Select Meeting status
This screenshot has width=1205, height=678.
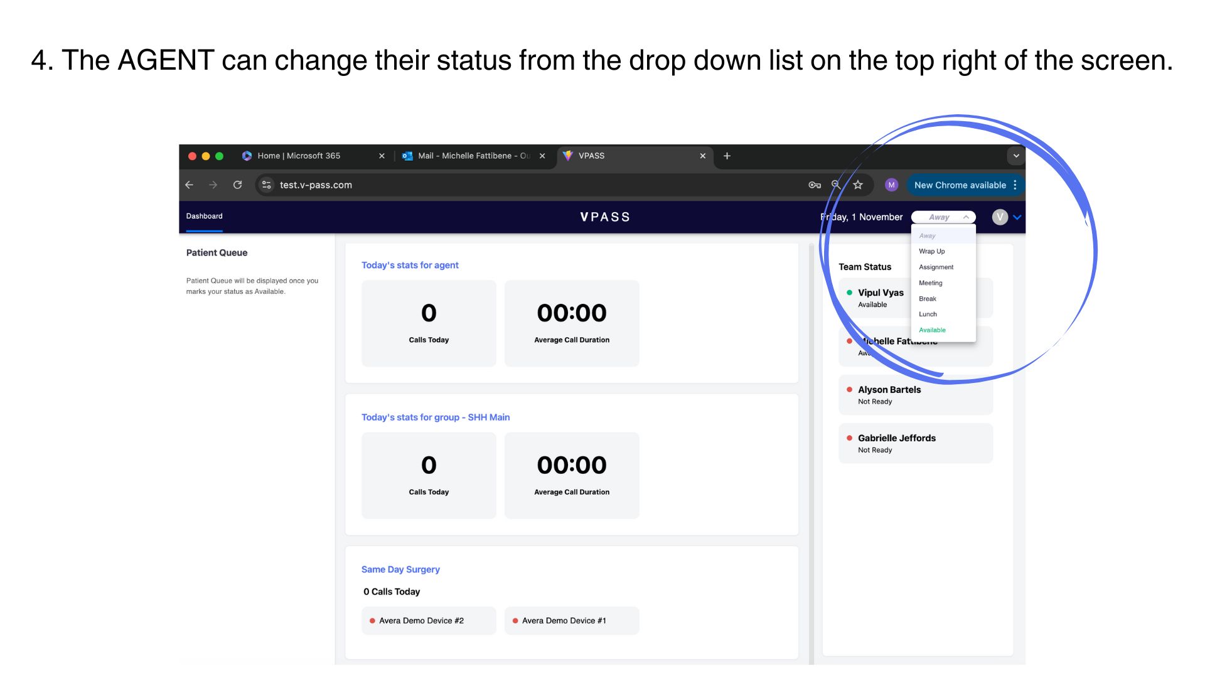point(943,283)
